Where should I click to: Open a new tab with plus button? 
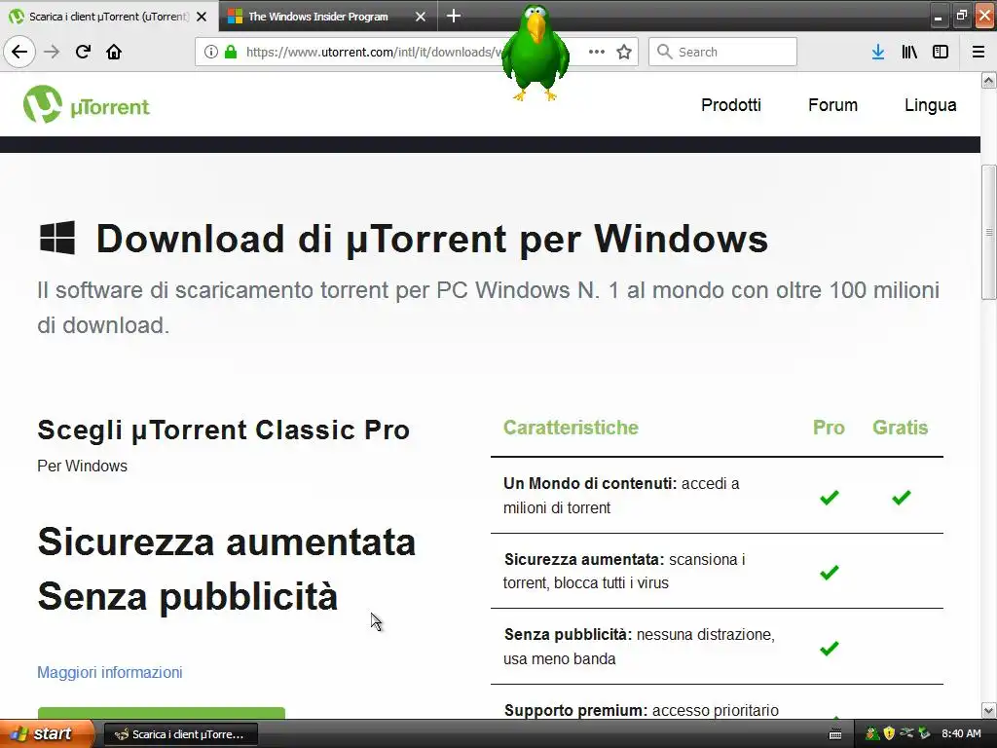(x=454, y=16)
